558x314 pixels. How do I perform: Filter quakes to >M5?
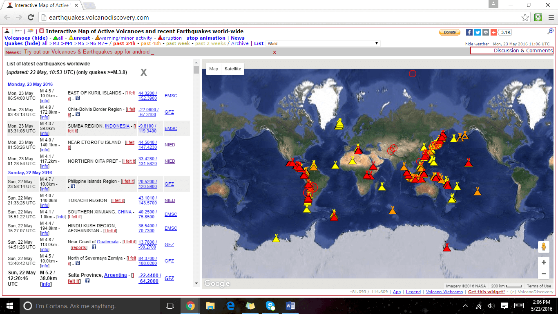point(78,43)
